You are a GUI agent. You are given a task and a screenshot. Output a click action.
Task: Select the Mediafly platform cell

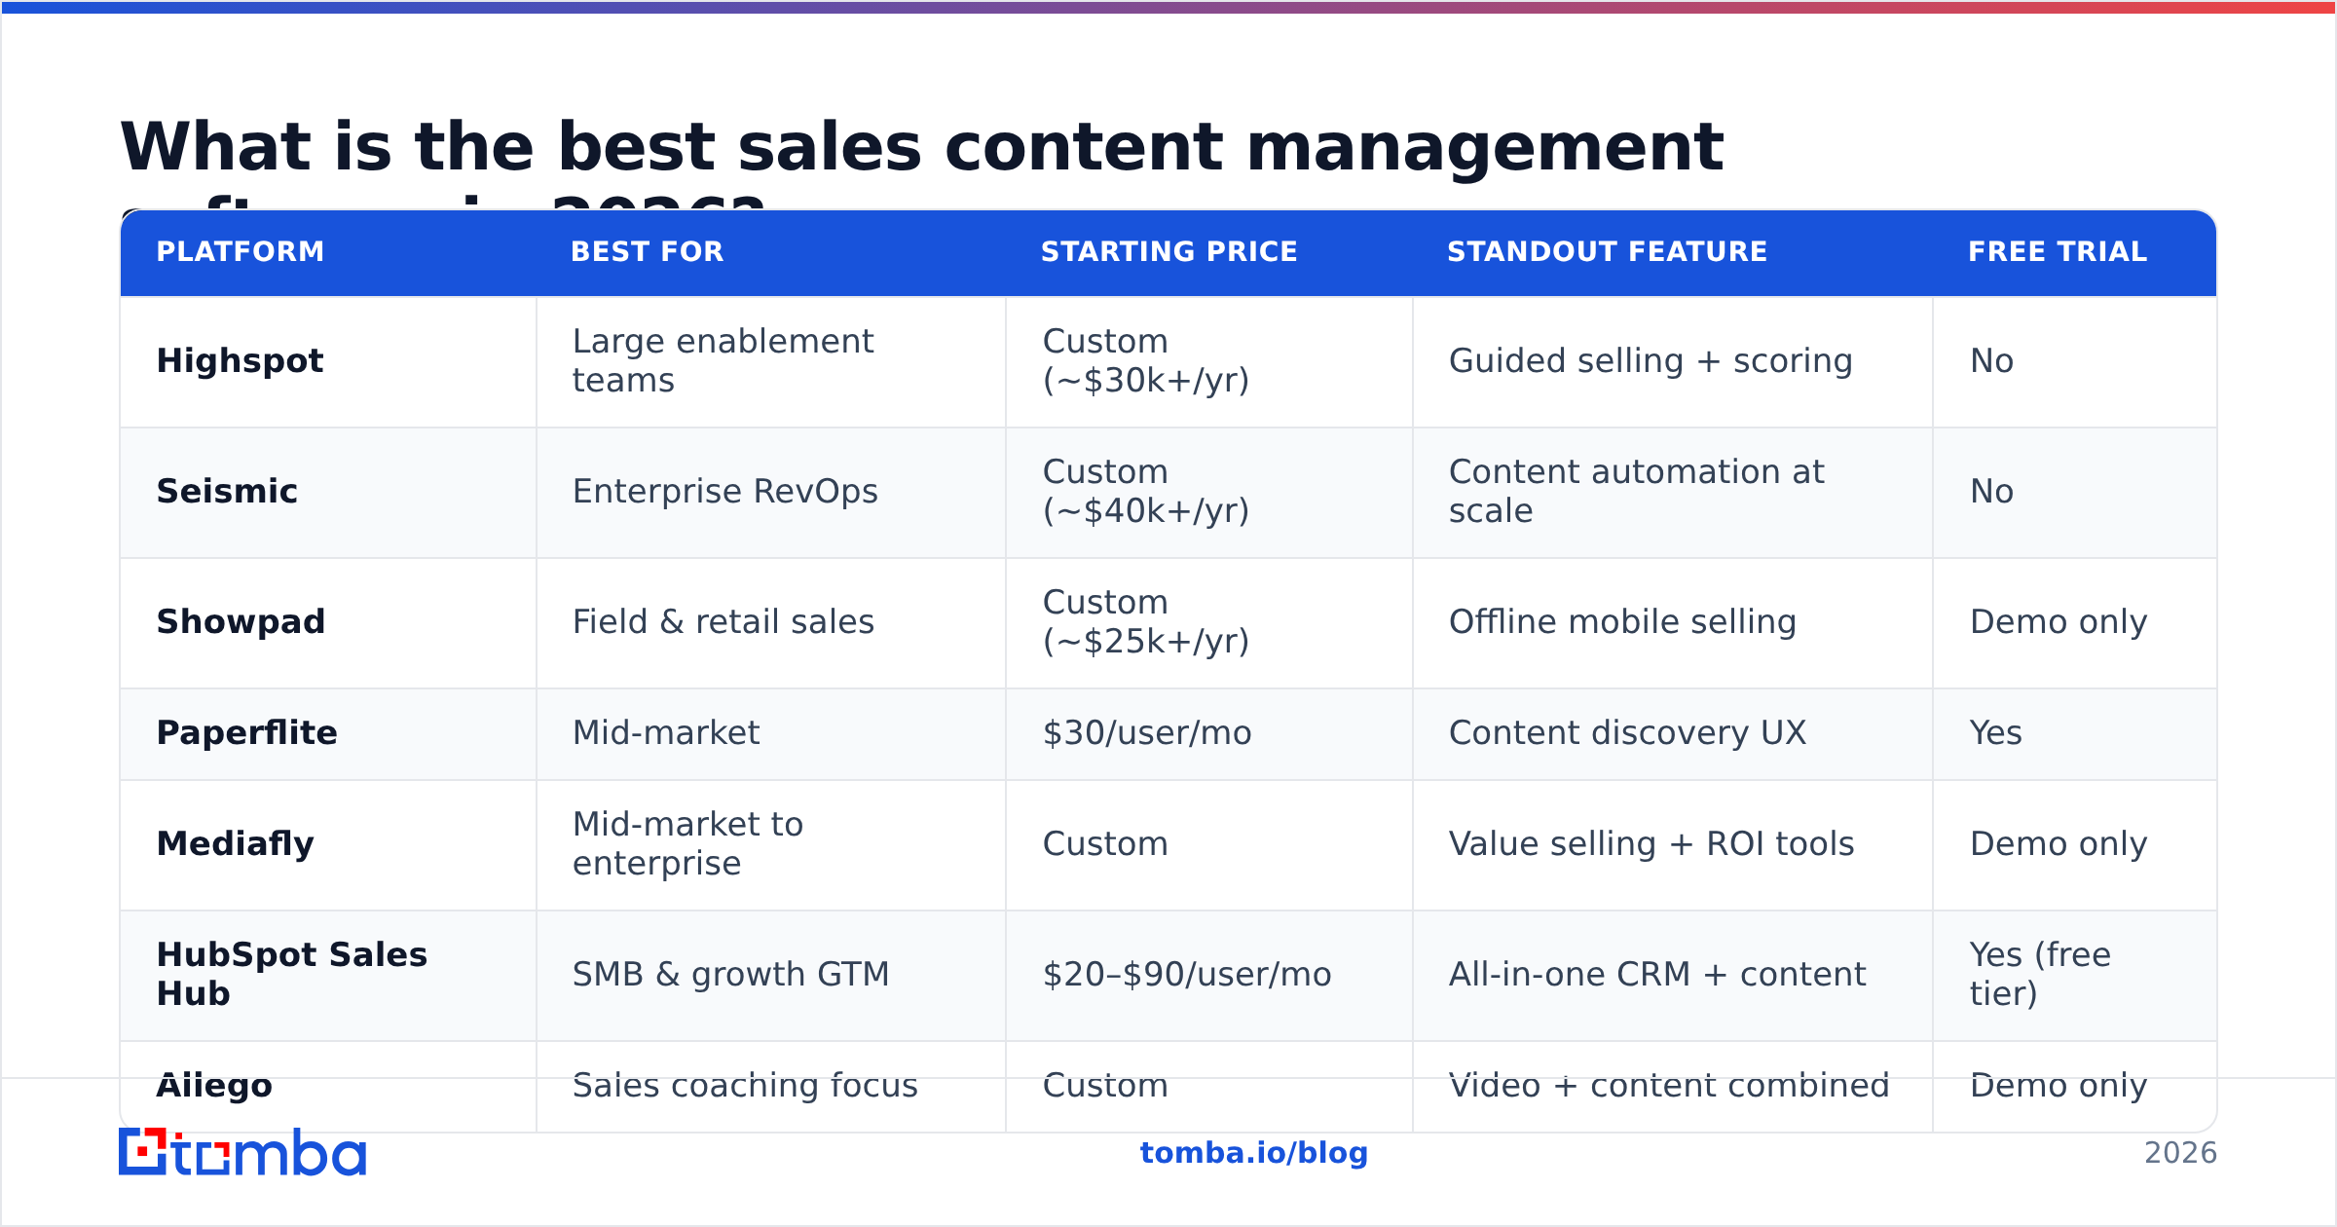click(x=328, y=845)
